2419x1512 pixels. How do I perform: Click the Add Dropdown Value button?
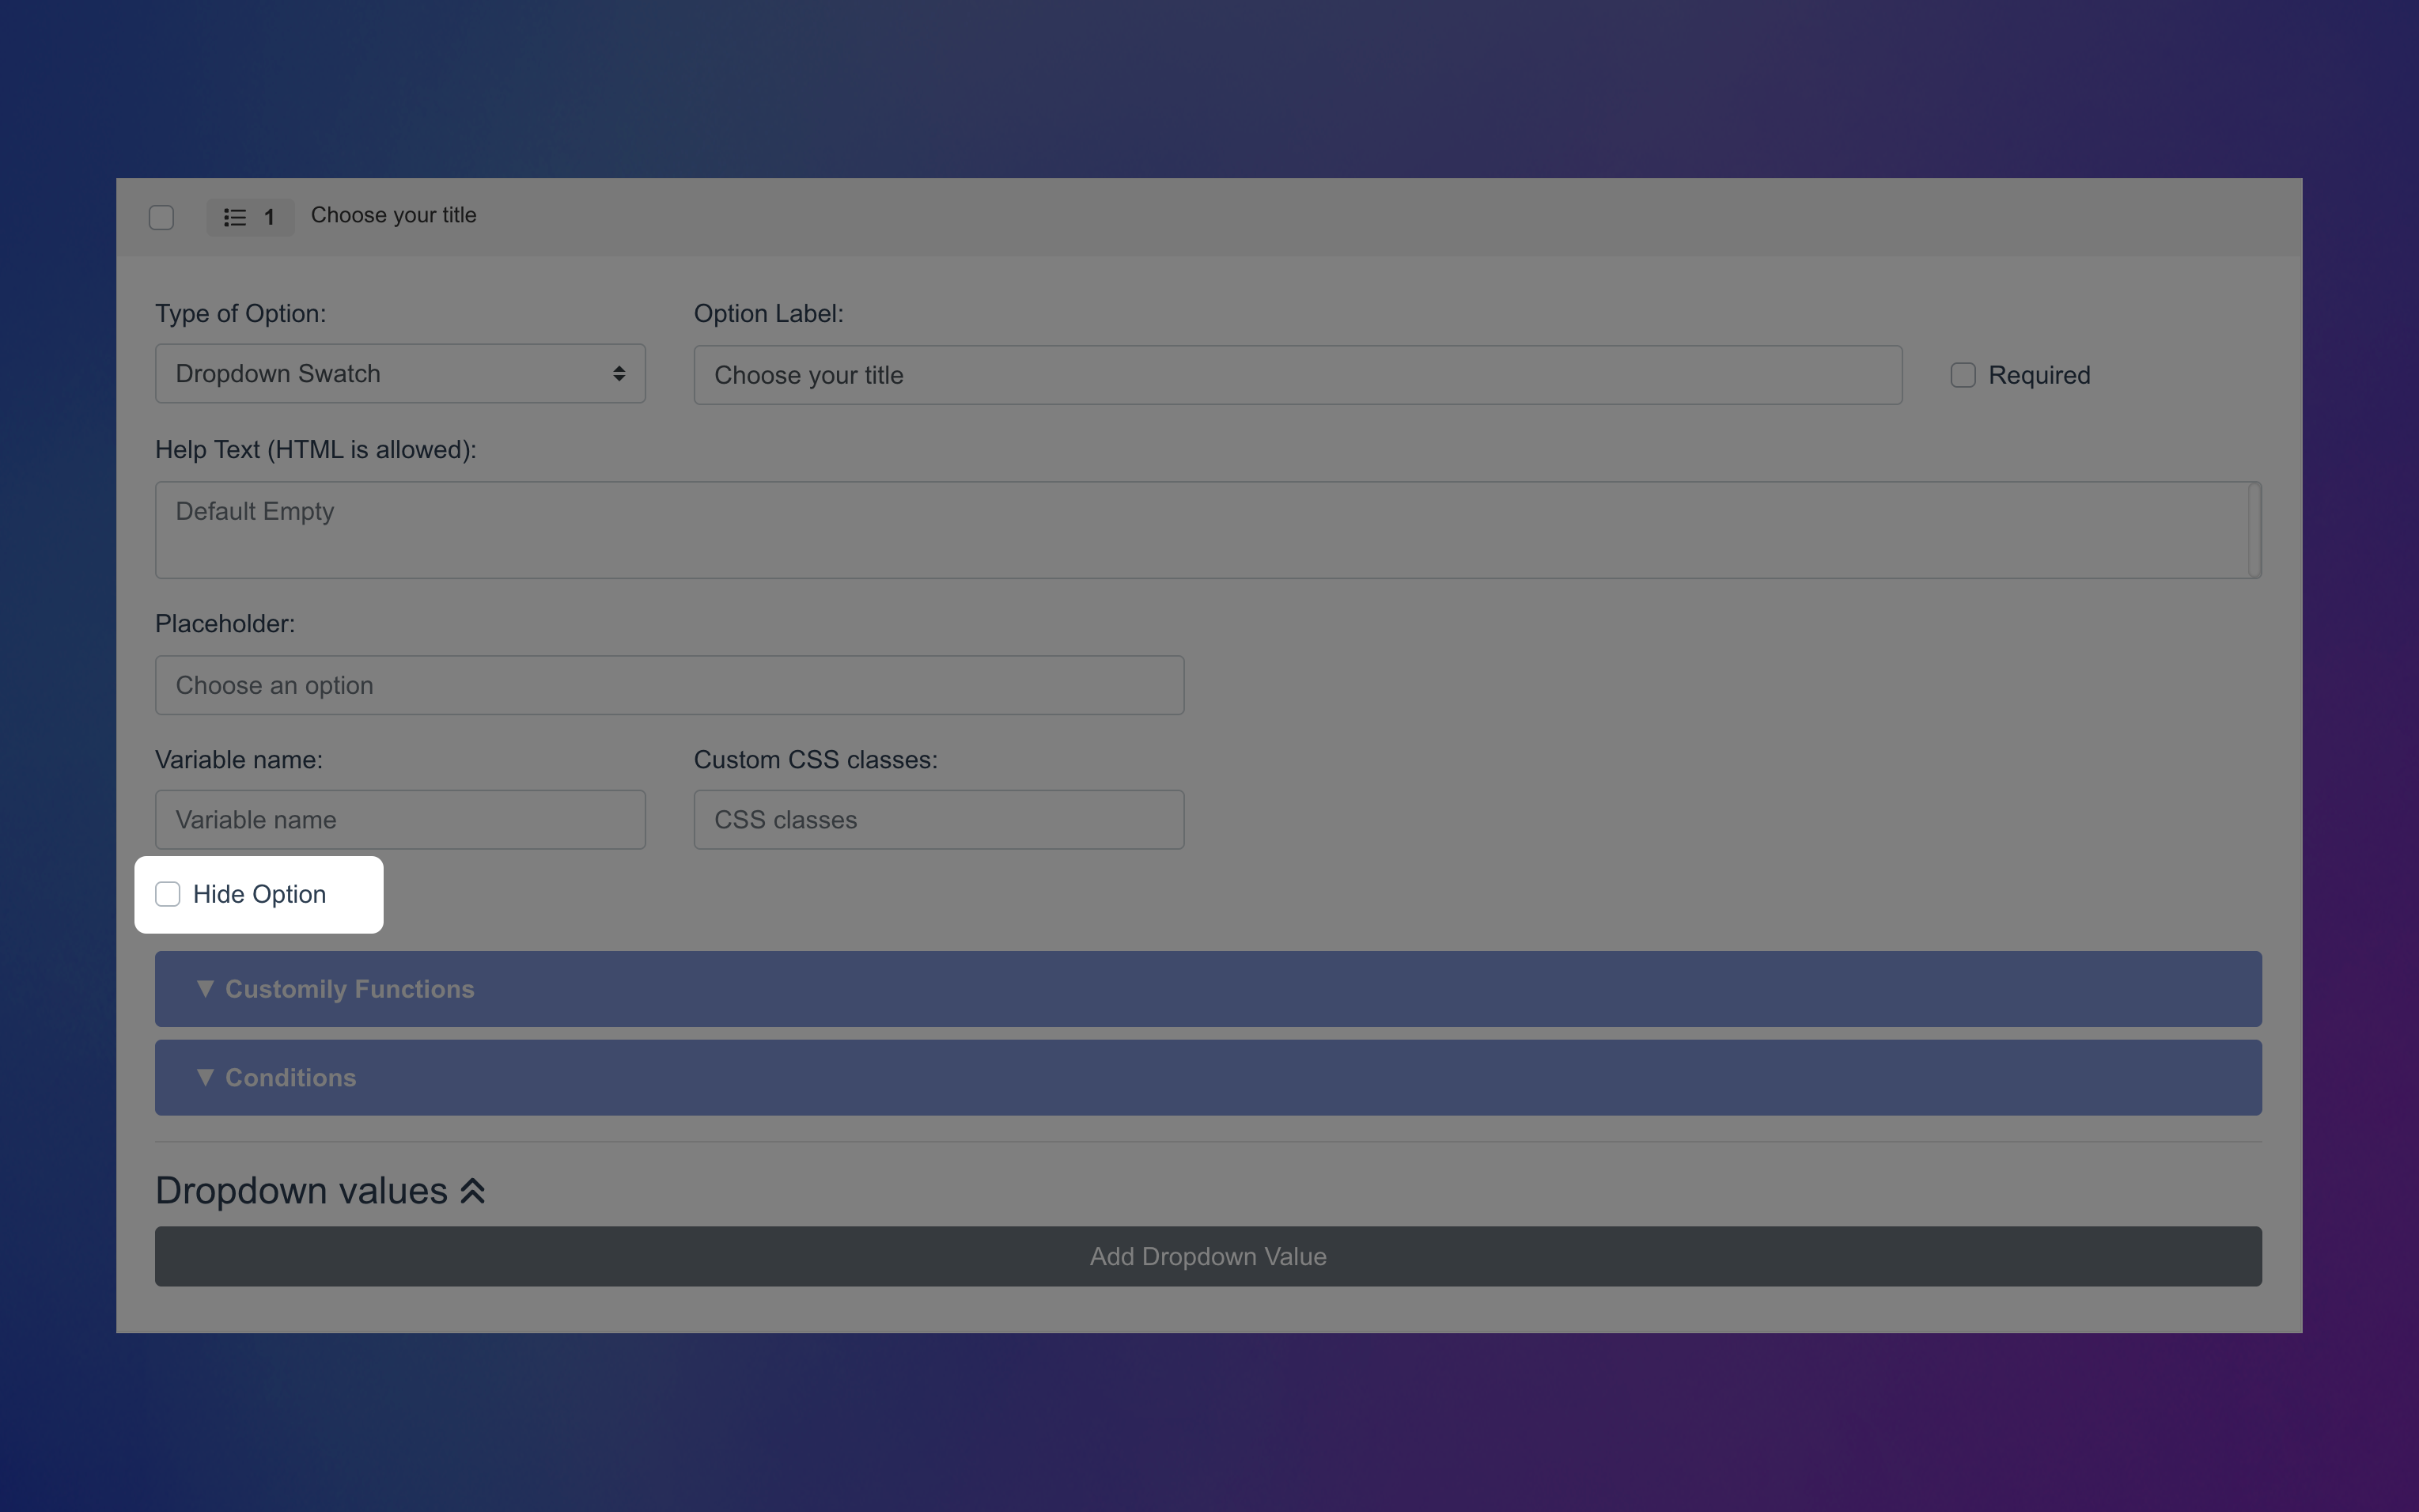pos(1206,1256)
